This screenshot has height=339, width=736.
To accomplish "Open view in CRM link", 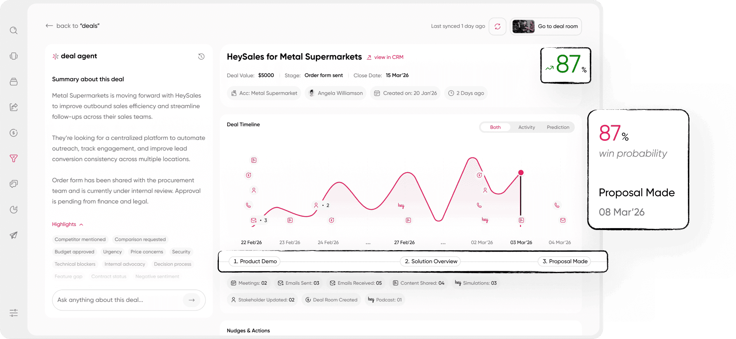I will 385,57.
